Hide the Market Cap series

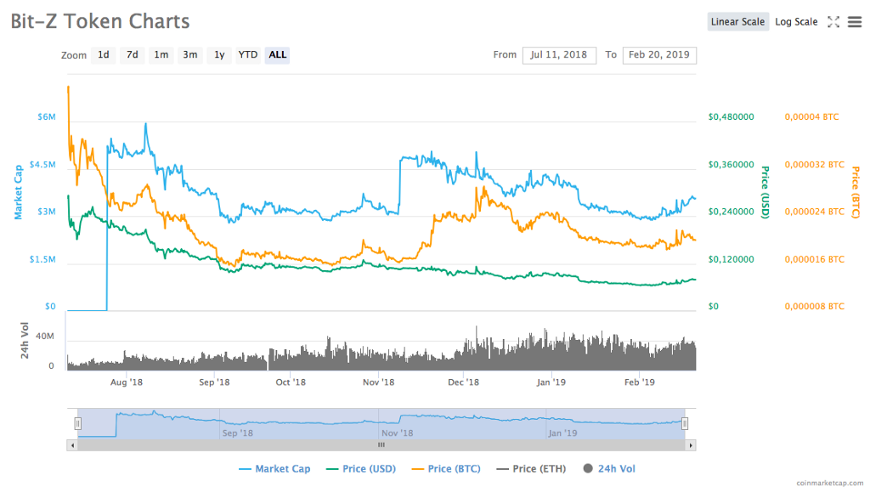coord(274,468)
